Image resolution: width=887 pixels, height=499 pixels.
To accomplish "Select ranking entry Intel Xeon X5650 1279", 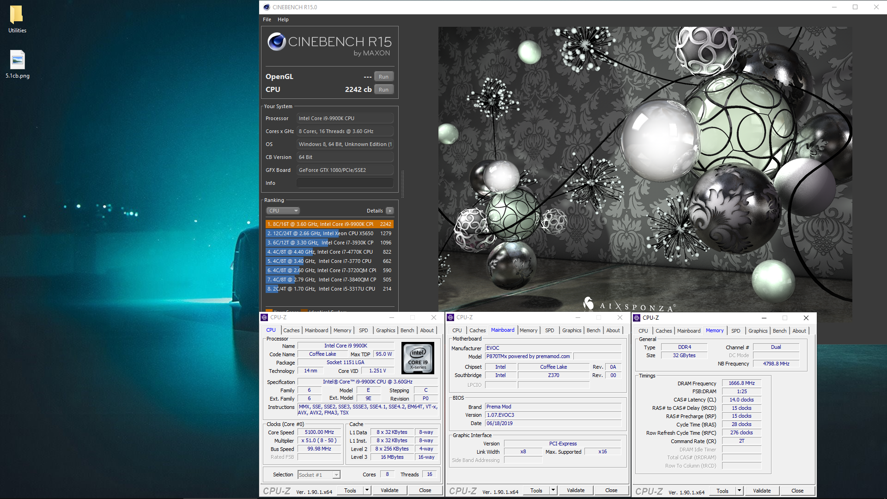I will tap(329, 233).
